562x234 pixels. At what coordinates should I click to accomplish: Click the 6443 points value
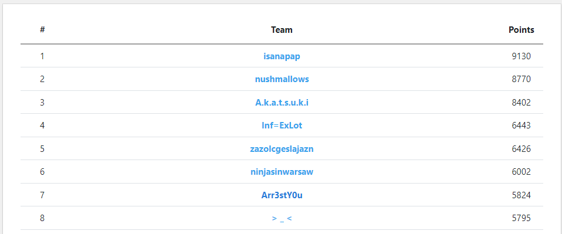pyautogui.click(x=521, y=126)
